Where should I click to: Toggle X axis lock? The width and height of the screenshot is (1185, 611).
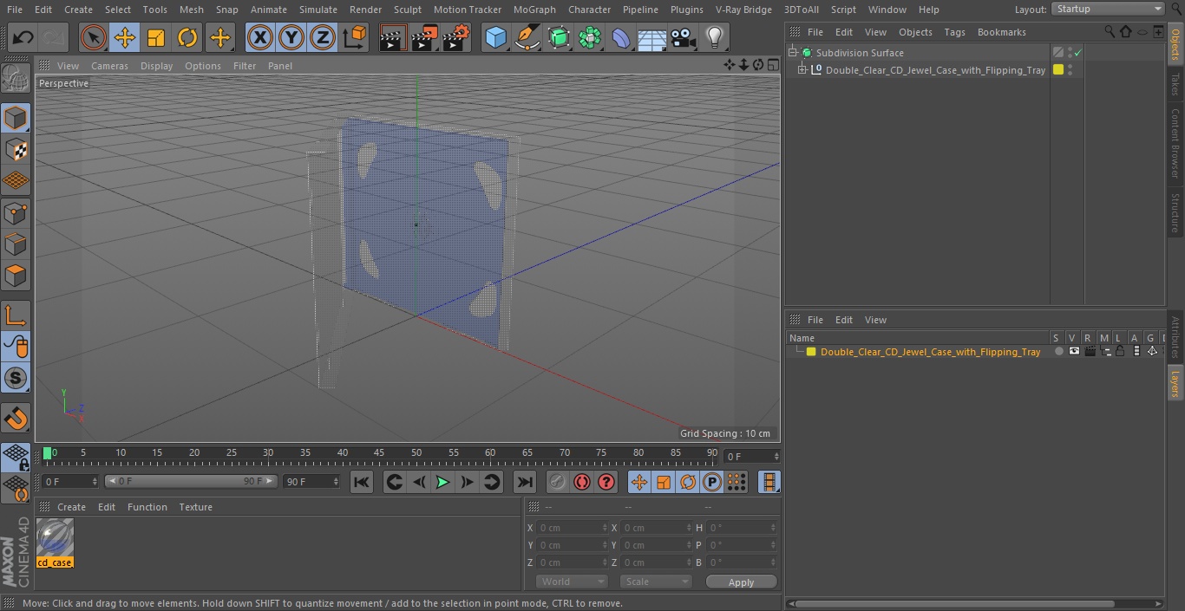[x=259, y=37]
